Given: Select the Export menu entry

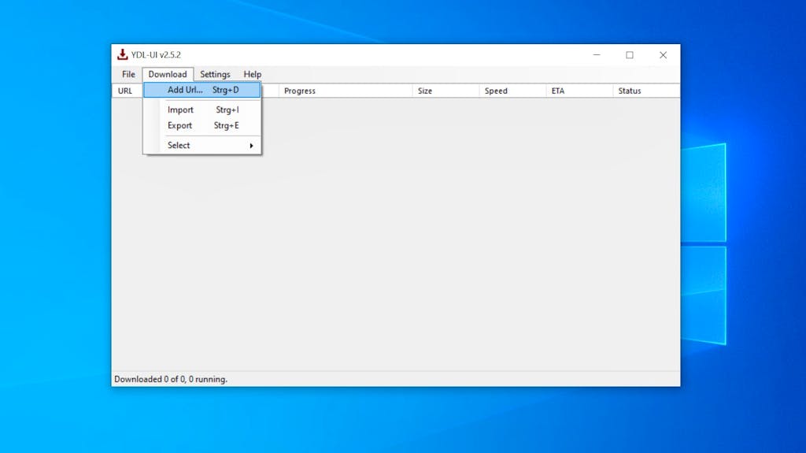Looking at the screenshot, I should 202,125.
